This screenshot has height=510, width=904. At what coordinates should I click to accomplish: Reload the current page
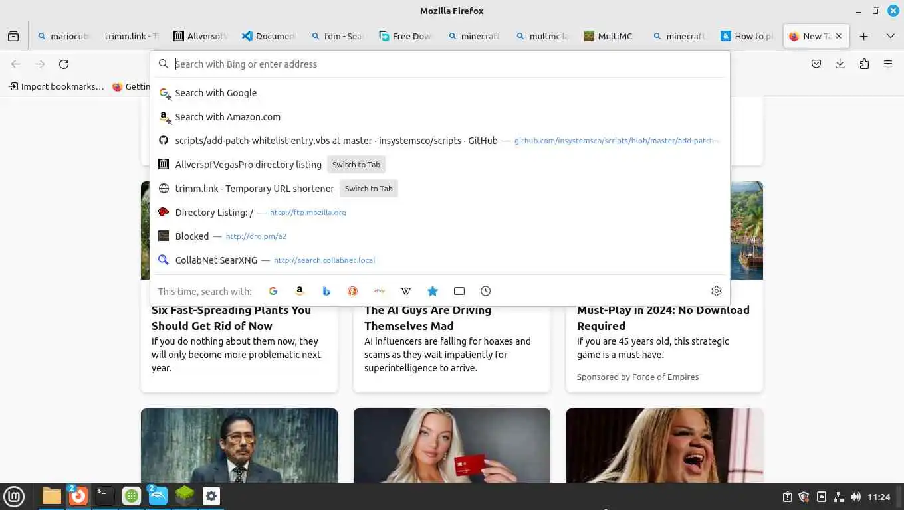64,64
